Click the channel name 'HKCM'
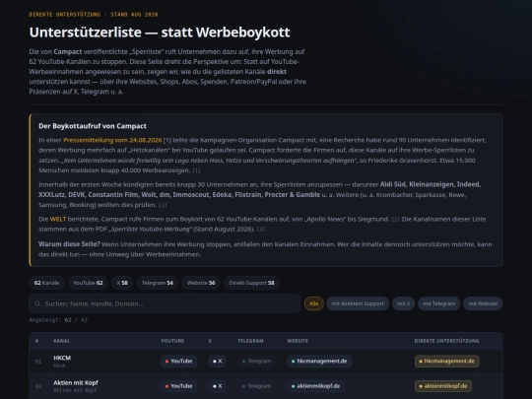 (x=62, y=358)
